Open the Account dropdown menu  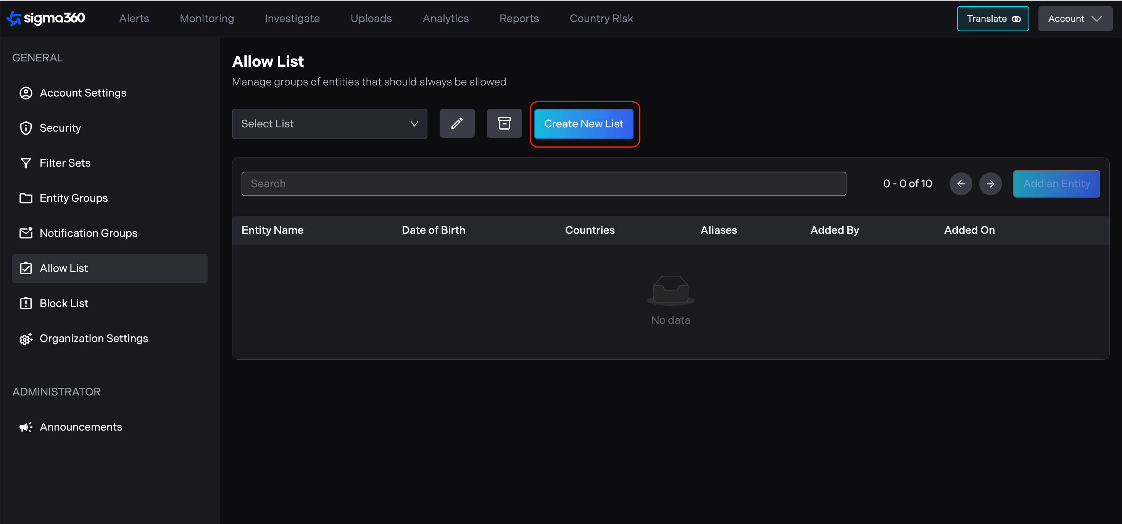tap(1075, 19)
